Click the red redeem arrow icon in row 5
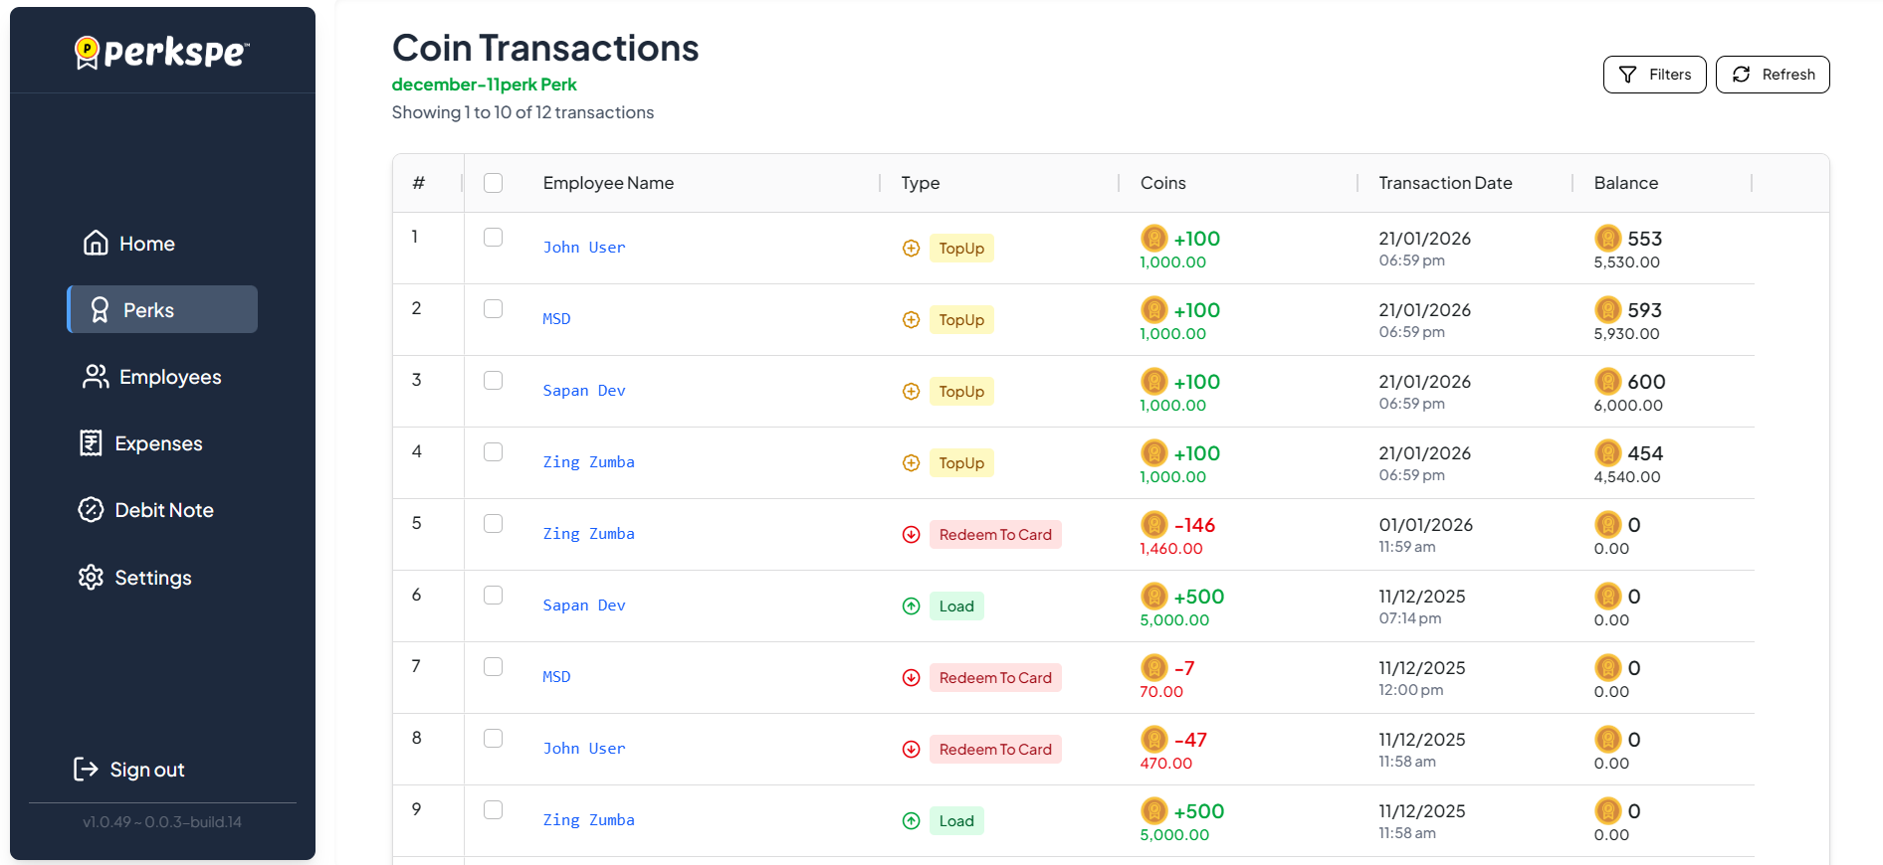Screen dimensions: 1883x865 [x=911, y=535]
